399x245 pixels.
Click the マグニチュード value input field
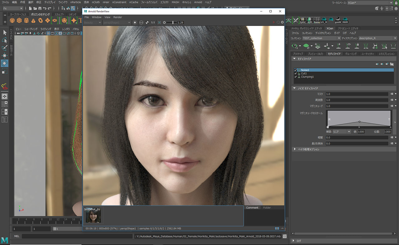coord(357,106)
